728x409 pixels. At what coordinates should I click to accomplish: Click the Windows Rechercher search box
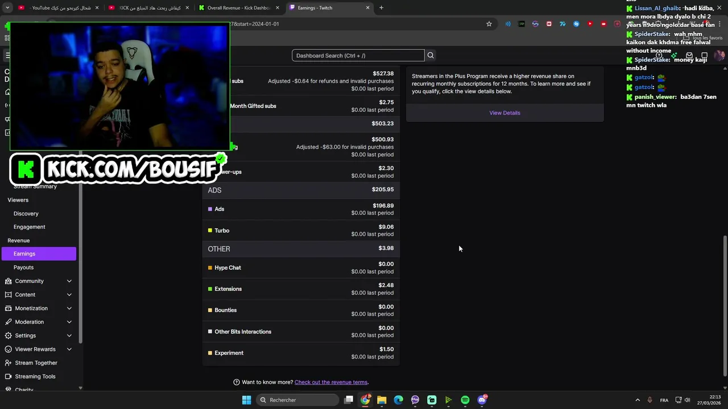click(297, 400)
